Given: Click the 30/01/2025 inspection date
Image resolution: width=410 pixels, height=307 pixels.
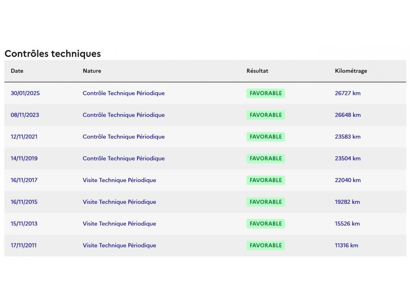Looking at the screenshot, I should click(25, 93).
